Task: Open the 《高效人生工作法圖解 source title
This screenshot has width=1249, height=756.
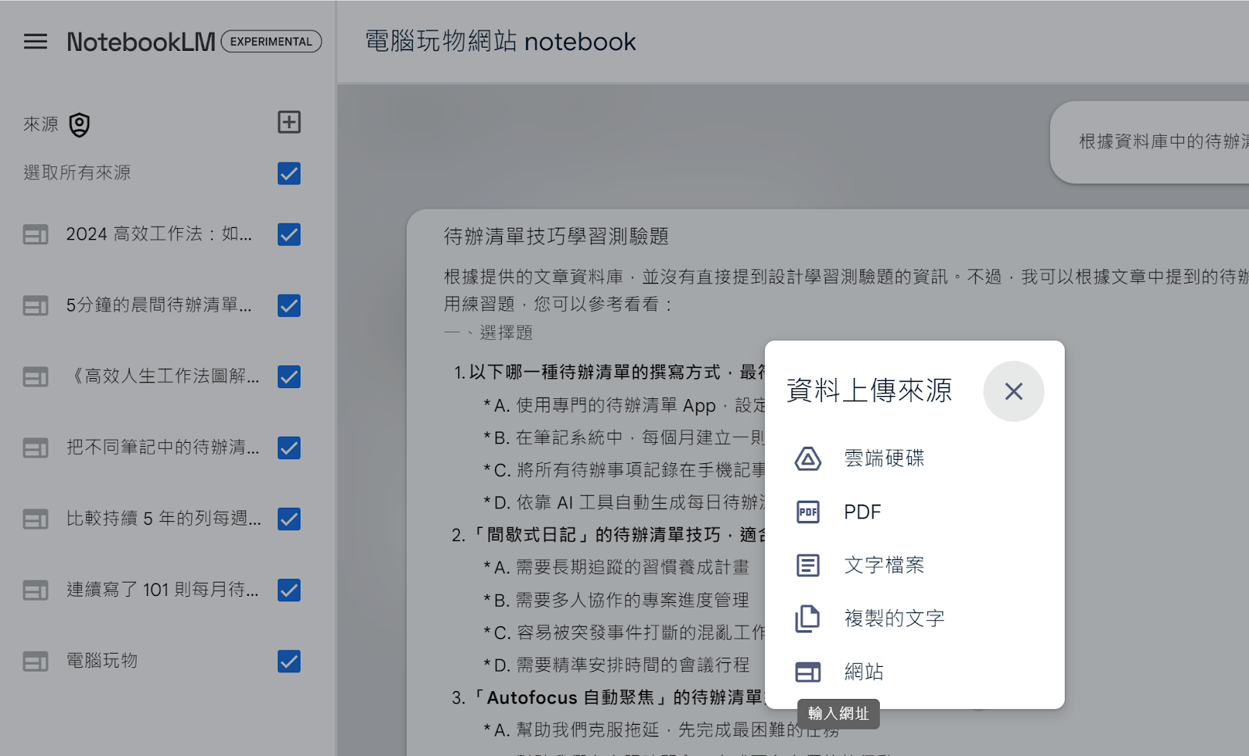Action: click(x=163, y=377)
